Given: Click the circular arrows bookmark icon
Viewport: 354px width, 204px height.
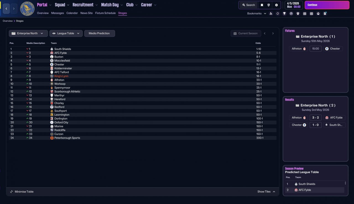Looking at the screenshot, I should coord(278,14).
